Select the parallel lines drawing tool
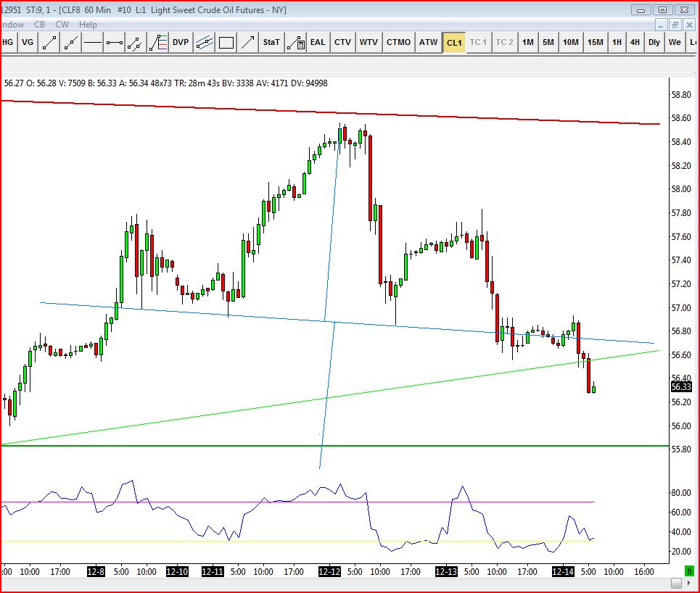The height and width of the screenshot is (593, 700). [x=136, y=42]
